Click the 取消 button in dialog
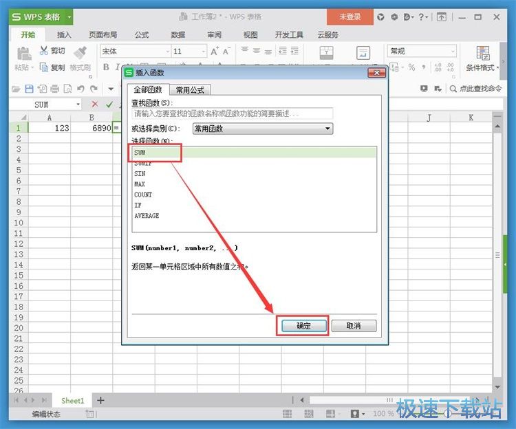The height and width of the screenshot is (429, 516). pos(354,326)
